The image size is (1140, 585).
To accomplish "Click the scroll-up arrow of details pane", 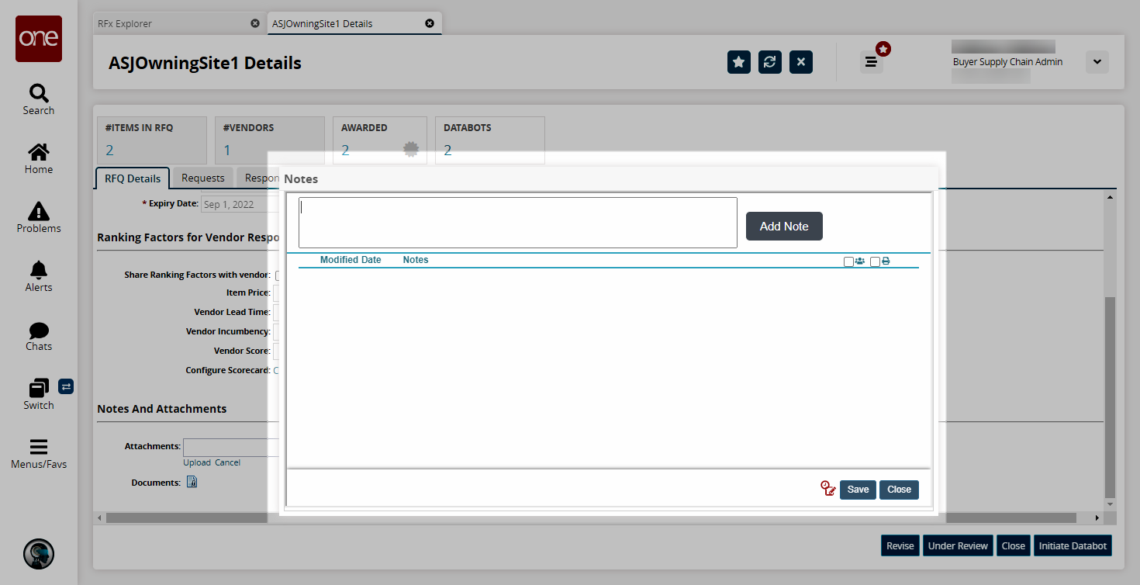I will pyautogui.click(x=1110, y=197).
